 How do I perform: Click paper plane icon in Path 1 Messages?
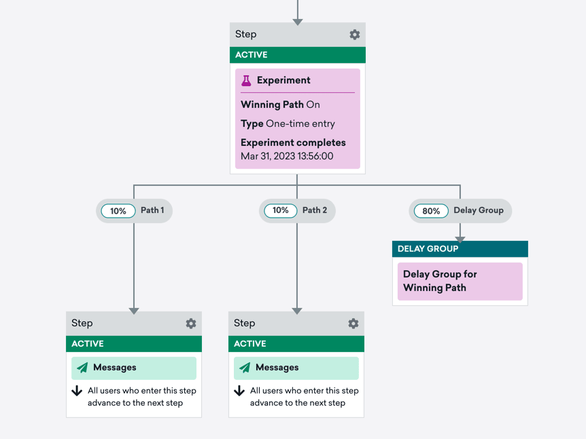tap(82, 368)
